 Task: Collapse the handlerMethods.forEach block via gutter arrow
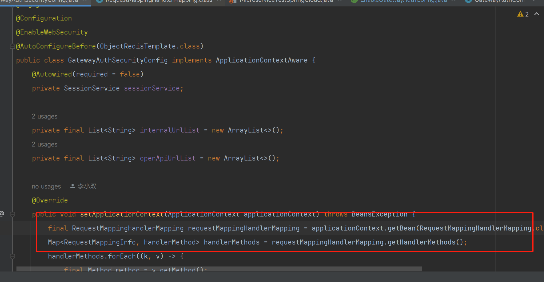pyautogui.click(x=12, y=256)
